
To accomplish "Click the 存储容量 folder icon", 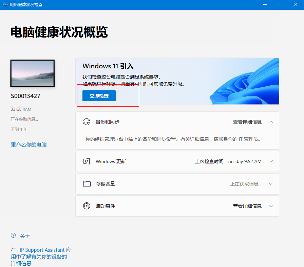I will pos(87,184).
